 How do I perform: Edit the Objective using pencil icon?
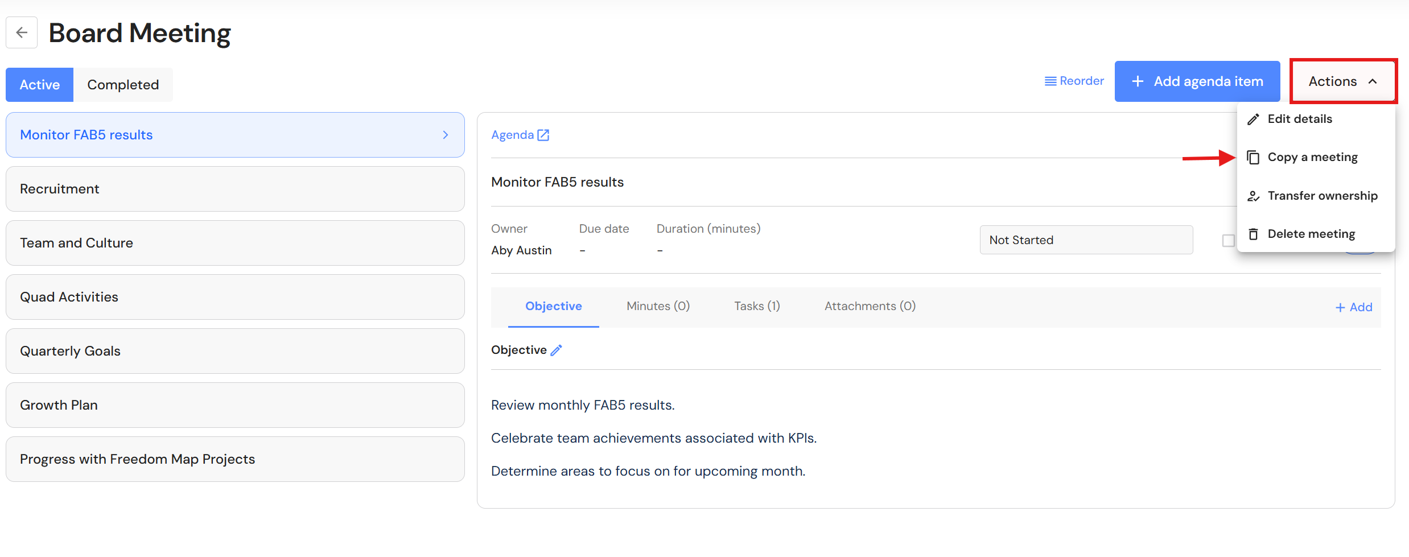557,350
